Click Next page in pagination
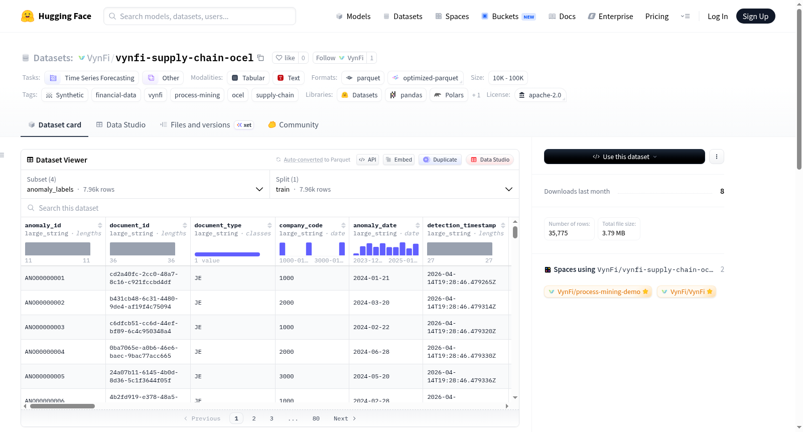This screenshot has width=803, height=432. 345,418
